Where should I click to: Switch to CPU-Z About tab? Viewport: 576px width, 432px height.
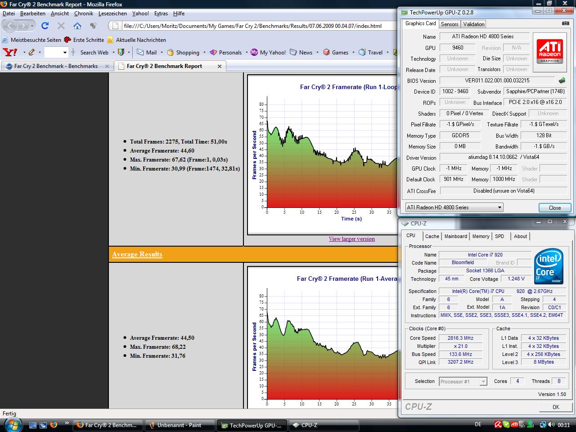(x=520, y=236)
